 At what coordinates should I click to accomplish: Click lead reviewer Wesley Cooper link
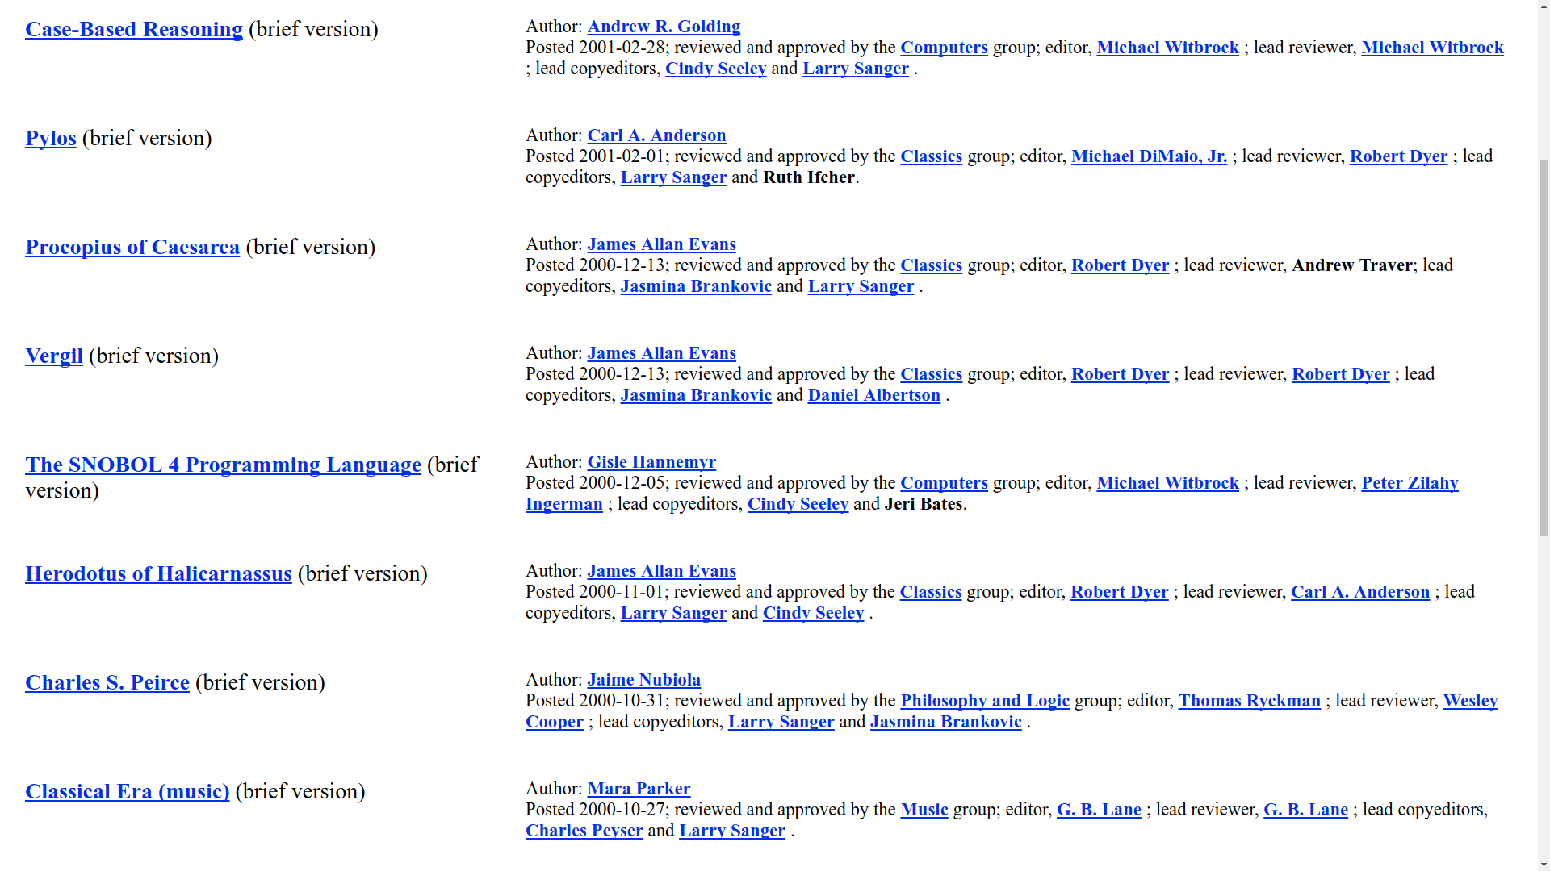pyautogui.click(x=1470, y=701)
